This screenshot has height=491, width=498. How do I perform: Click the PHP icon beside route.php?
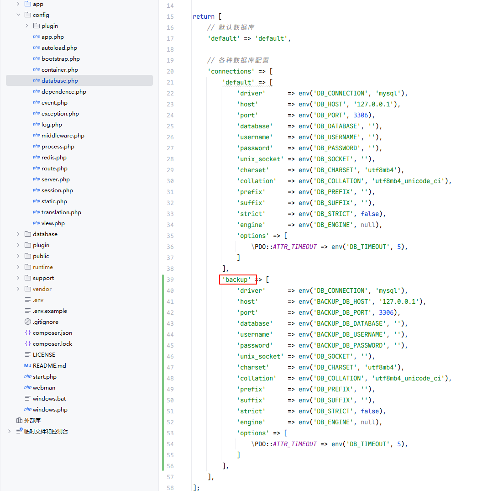pyautogui.click(x=37, y=169)
